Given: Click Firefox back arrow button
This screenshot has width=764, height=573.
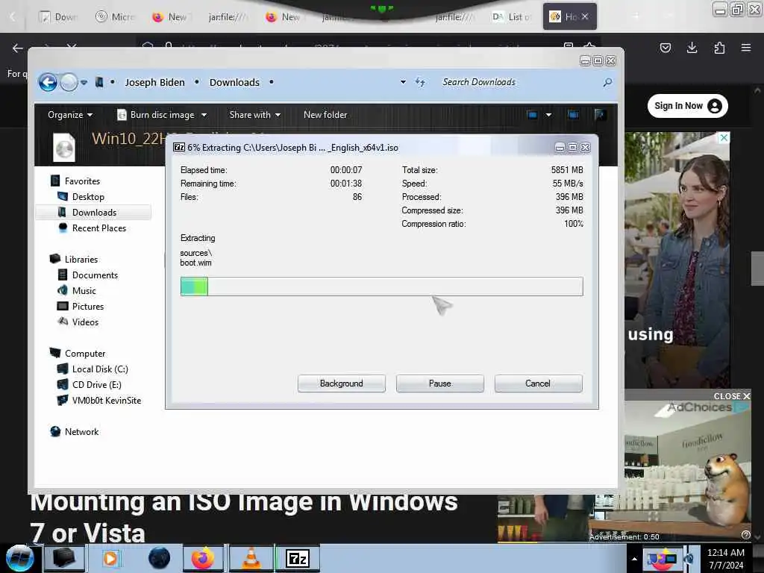Looking at the screenshot, I should 18,48.
